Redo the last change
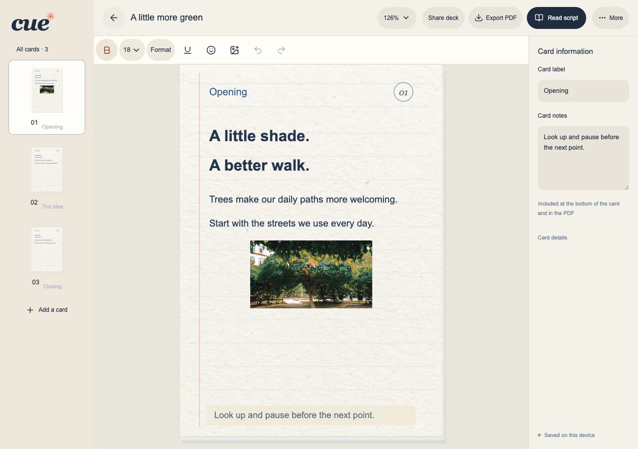 (x=281, y=50)
